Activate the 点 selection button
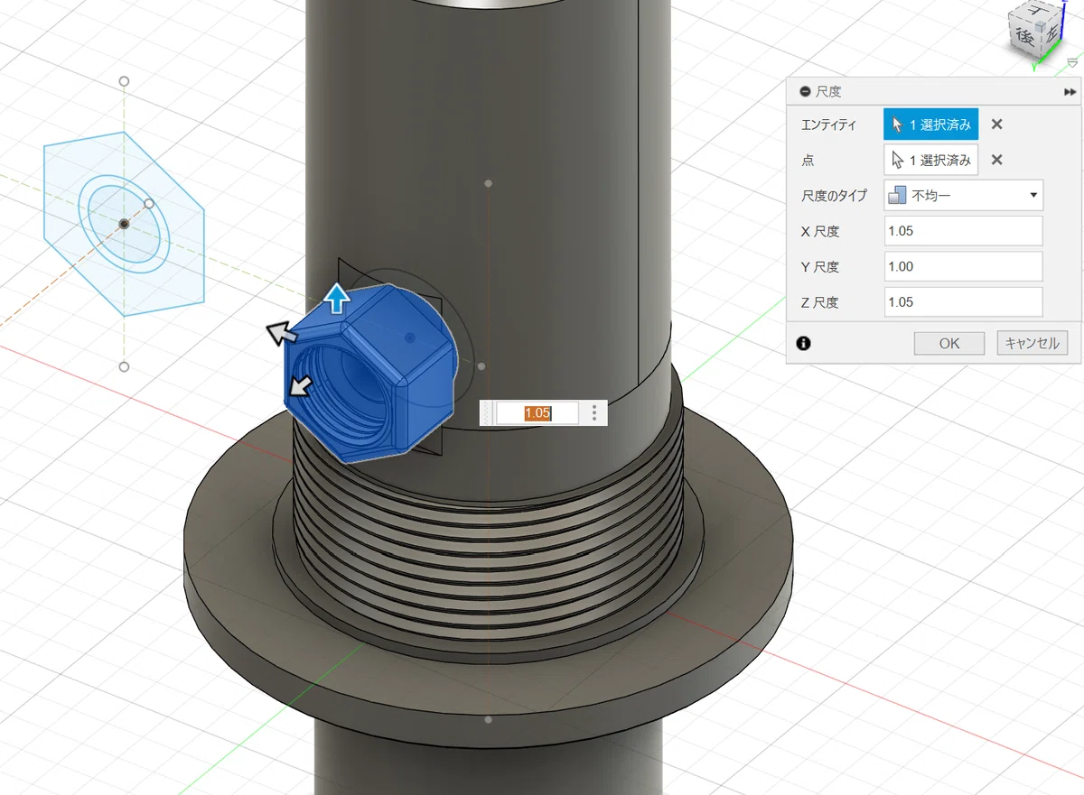 (930, 160)
